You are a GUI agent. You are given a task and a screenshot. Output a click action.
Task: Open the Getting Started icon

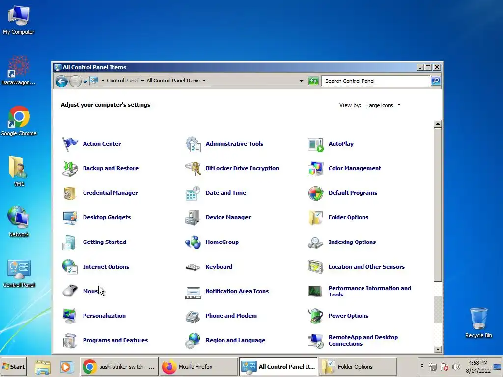[x=69, y=242]
